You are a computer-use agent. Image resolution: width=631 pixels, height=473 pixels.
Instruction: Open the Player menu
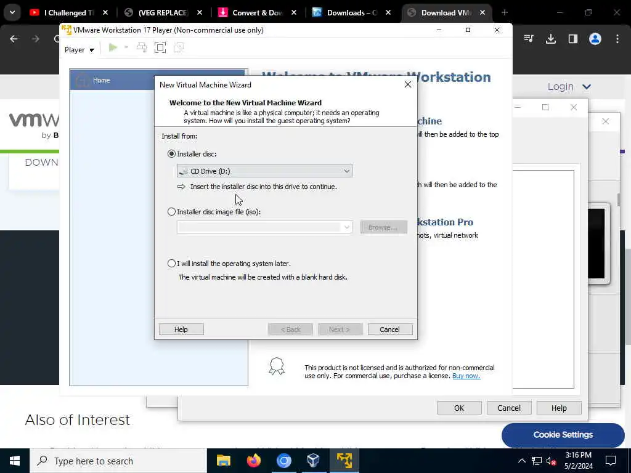[79, 50]
